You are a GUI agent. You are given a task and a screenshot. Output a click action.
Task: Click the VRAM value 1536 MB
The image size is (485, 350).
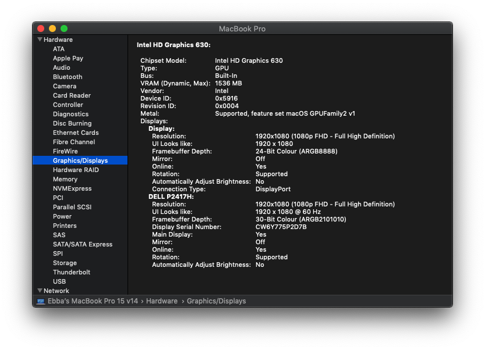click(x=228, y=83)
